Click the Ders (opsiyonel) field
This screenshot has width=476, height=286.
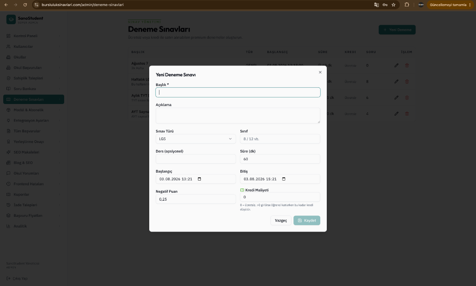196,159
